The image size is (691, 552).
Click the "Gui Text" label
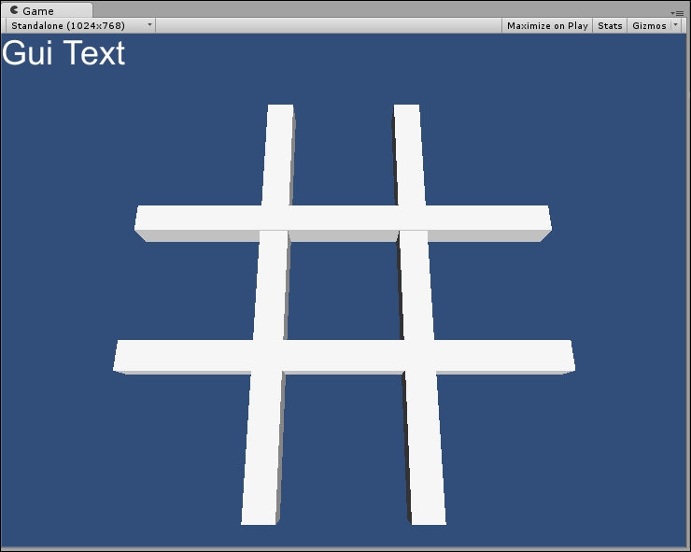(x=63, y=53)
